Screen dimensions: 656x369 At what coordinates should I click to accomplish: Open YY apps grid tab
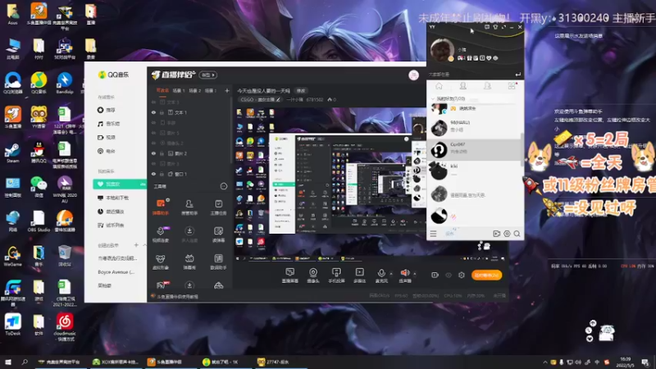click(x=512, y=86)
